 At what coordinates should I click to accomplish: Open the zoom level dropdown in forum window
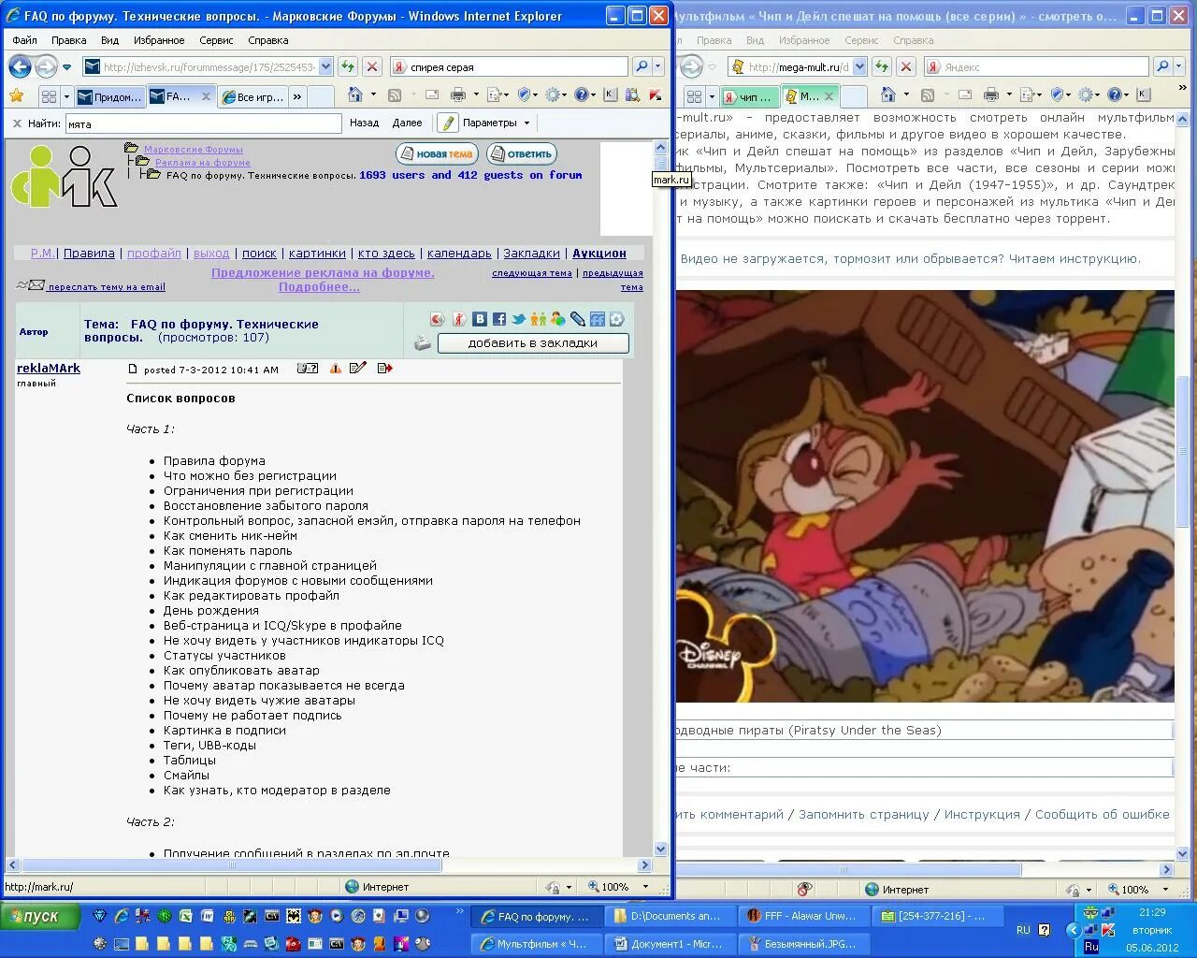click(x=645, y=887)
